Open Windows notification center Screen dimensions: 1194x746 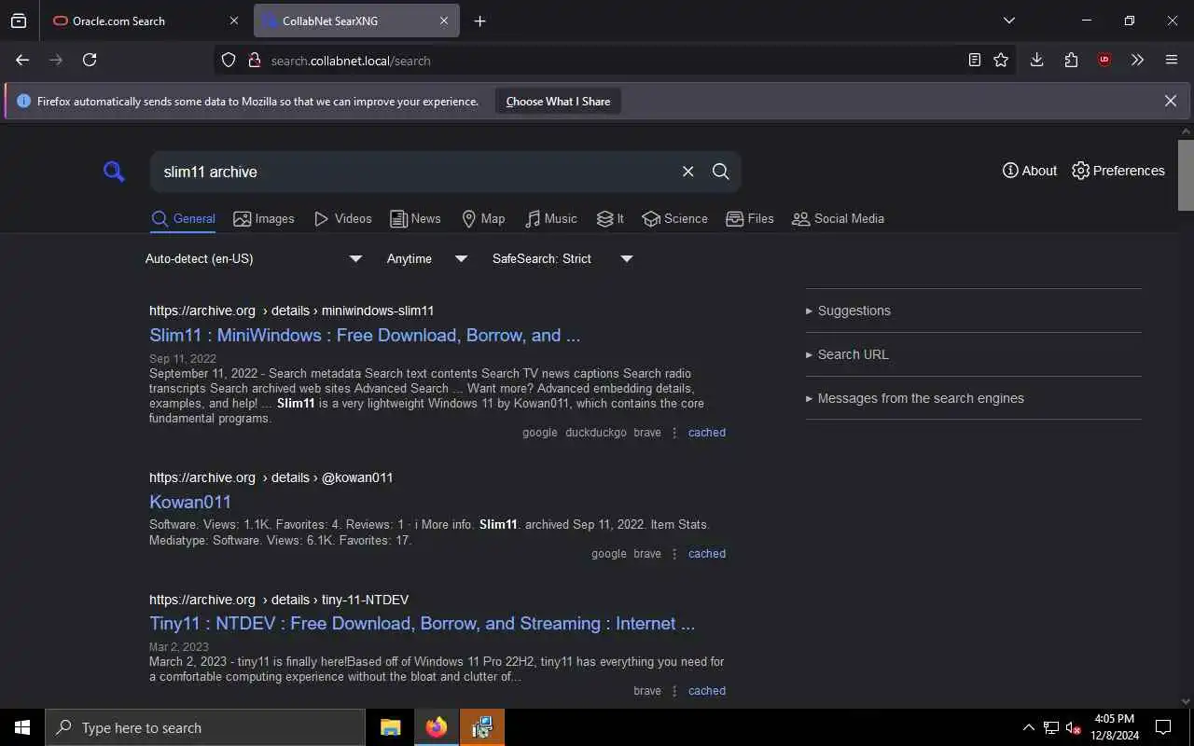point(1163,727)
